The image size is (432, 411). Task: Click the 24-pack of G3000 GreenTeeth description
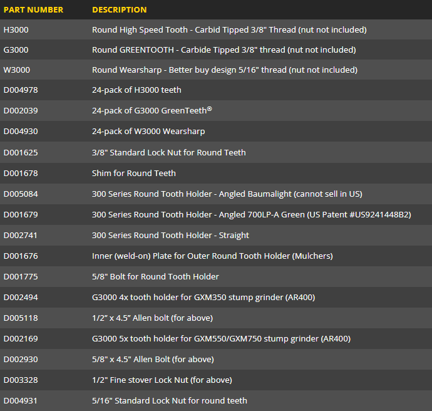[x=152, y=110]
